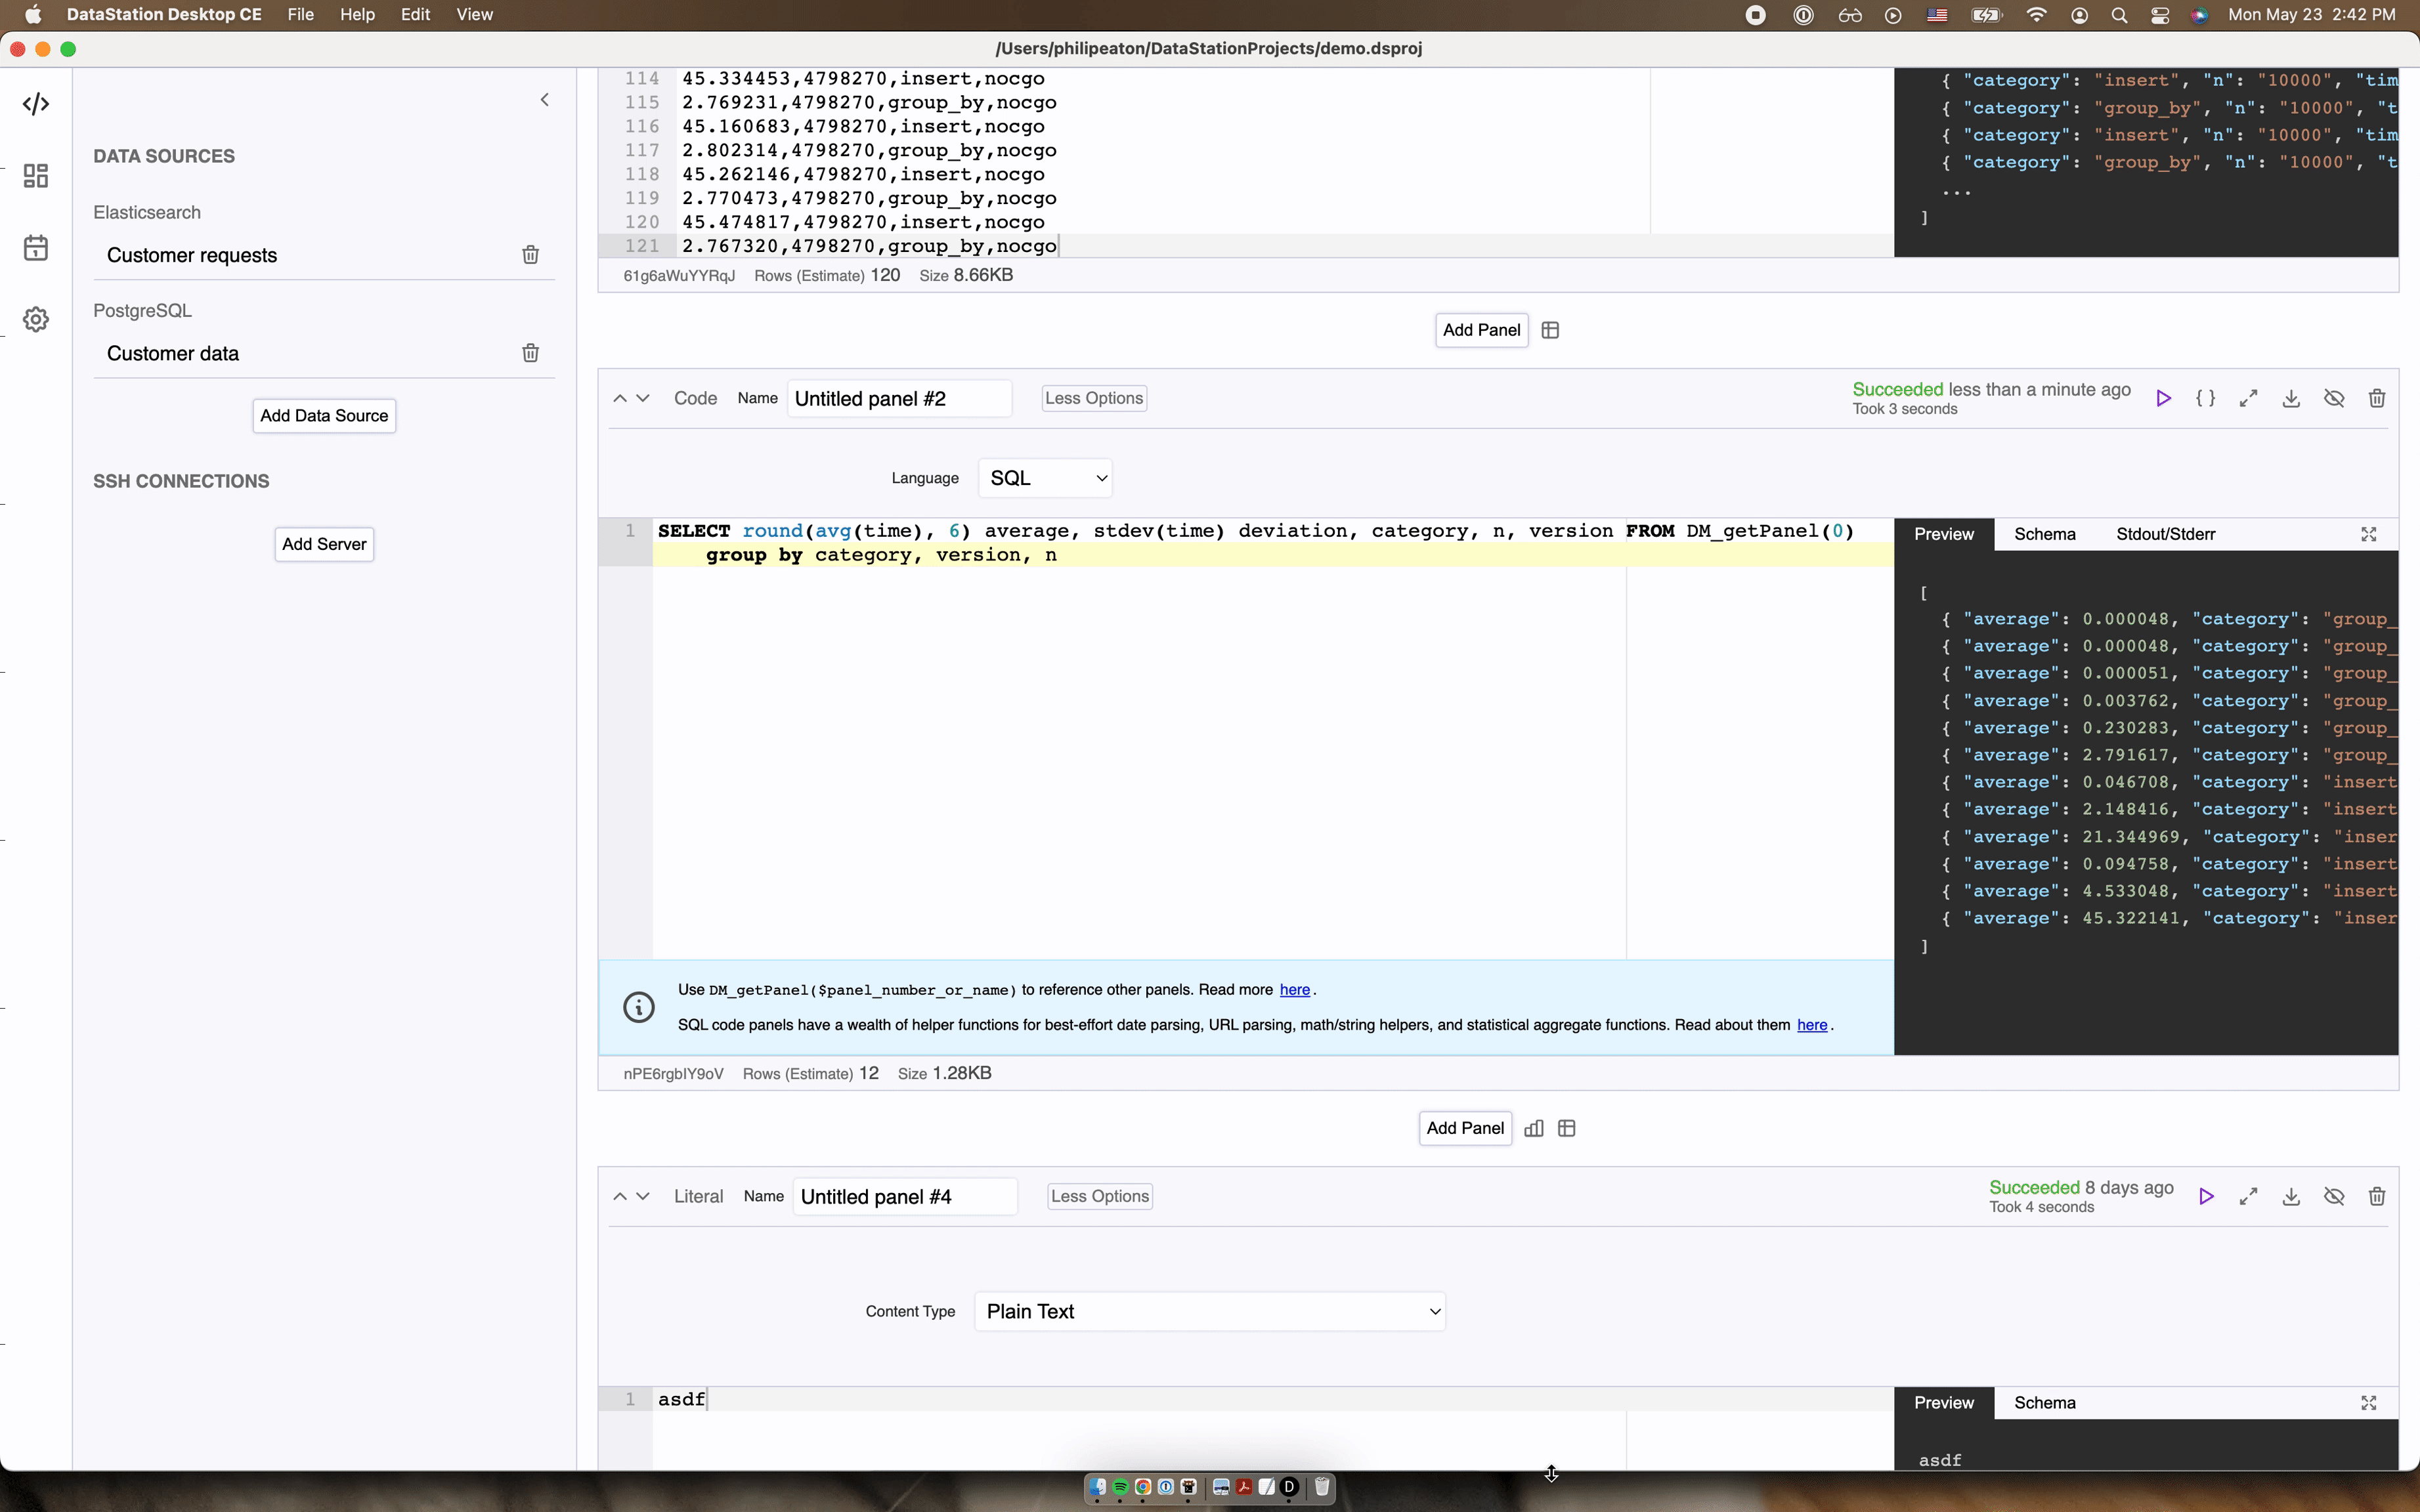Screen dimensions: 2420x1512
Task: Click the delete icon for Untitled panel #2
Action: pyautogui.click(x=2377, y=397)
